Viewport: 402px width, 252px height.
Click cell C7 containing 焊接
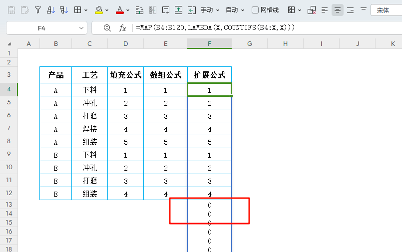coord(89,129)
